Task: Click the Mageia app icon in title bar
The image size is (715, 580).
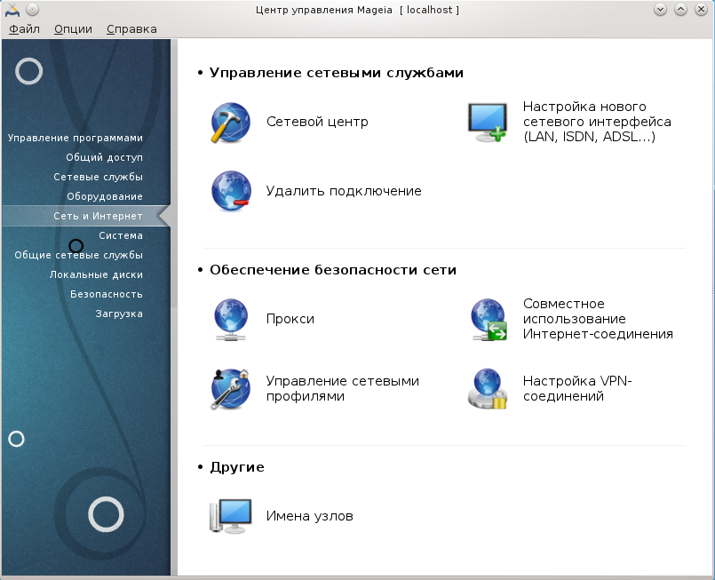Action: click(x=12, y=10)
